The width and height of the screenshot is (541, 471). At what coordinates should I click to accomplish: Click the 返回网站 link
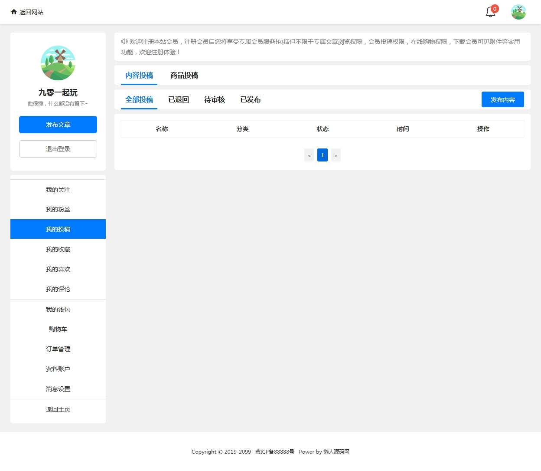click(30, 12)
